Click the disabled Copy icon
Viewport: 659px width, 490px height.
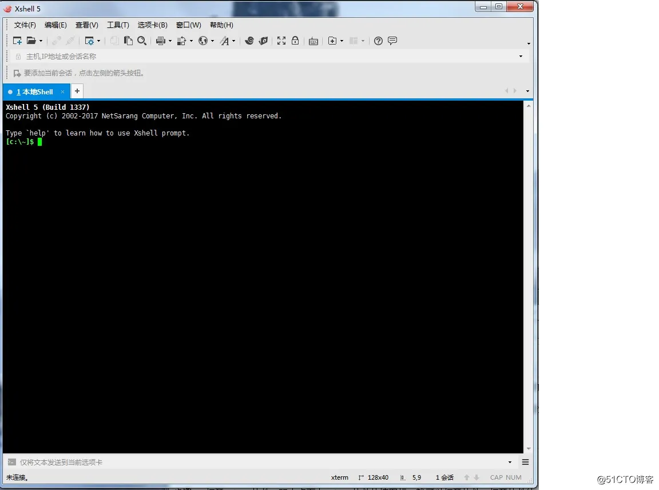click(114, 41)
